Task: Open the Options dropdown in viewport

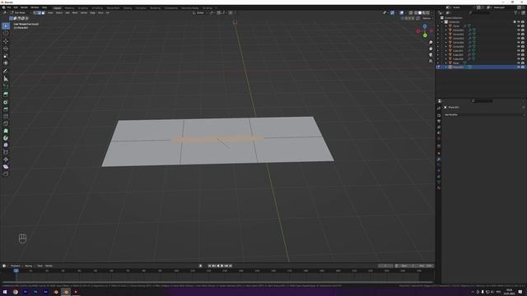Action: tap(427, 18)
